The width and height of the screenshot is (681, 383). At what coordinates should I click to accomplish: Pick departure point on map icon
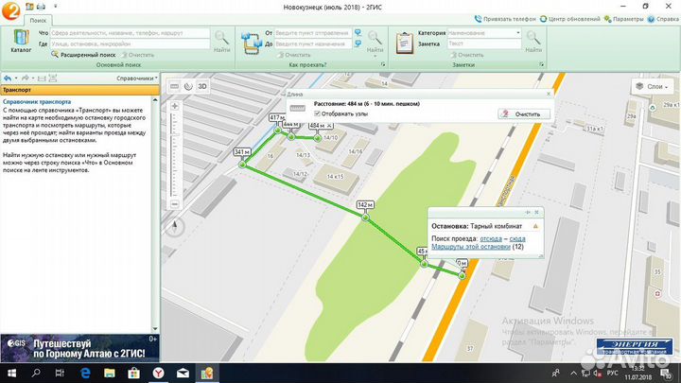(358, 32)
